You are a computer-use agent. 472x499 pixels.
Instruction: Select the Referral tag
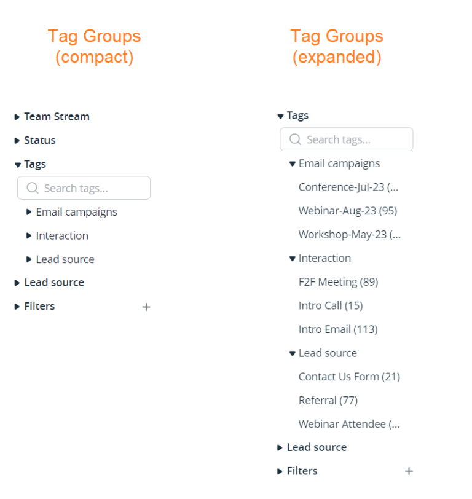328,400
